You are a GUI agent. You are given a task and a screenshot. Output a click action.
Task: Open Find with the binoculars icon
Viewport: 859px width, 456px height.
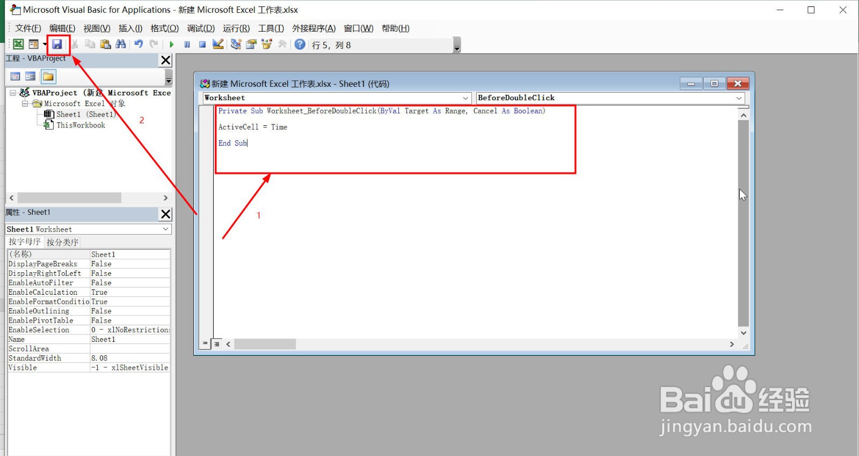(x=121, y=44)
